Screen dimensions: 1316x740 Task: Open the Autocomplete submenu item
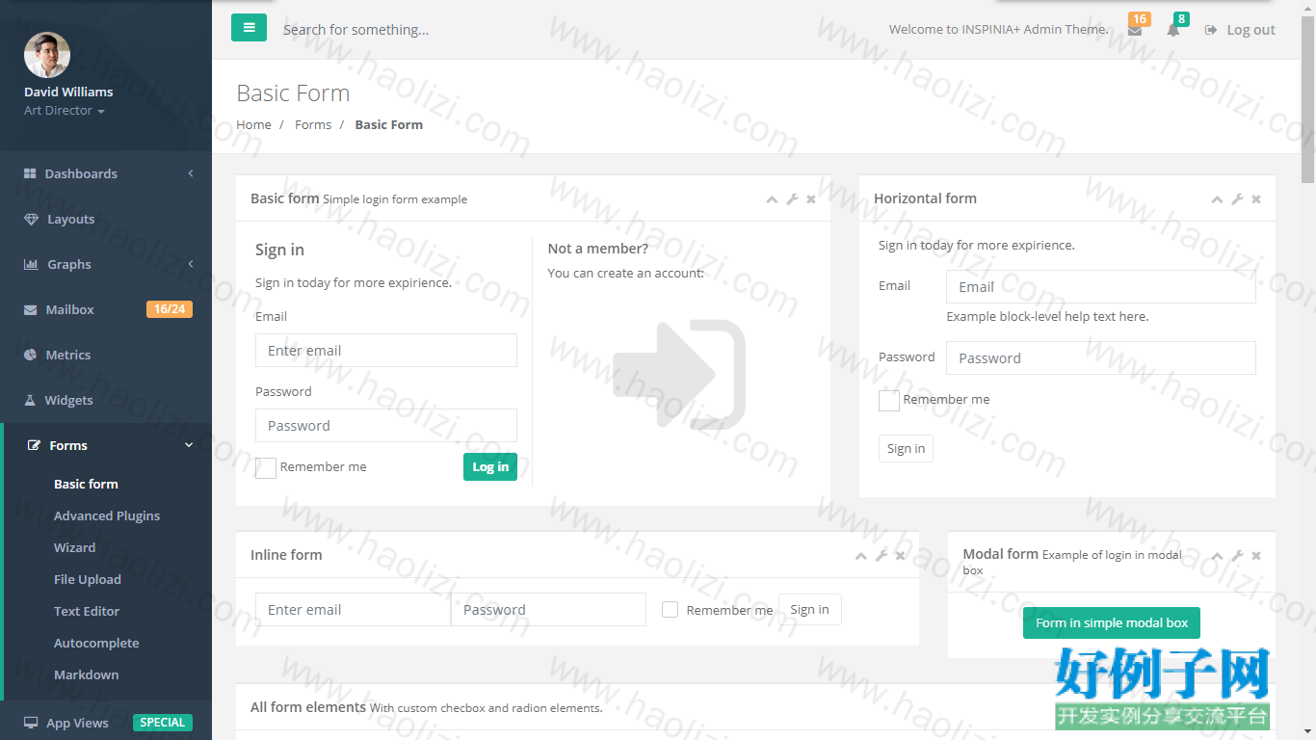coord(96,643)
